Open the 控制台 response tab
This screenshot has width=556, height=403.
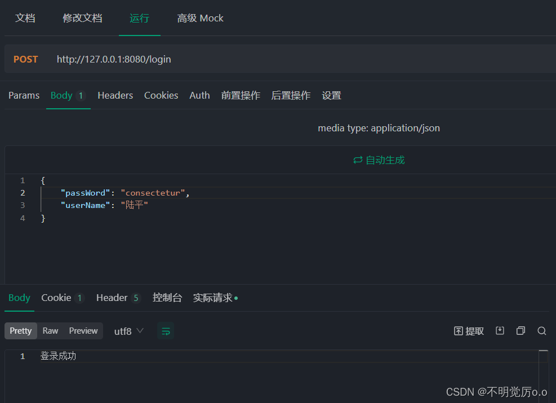point(167,298)
